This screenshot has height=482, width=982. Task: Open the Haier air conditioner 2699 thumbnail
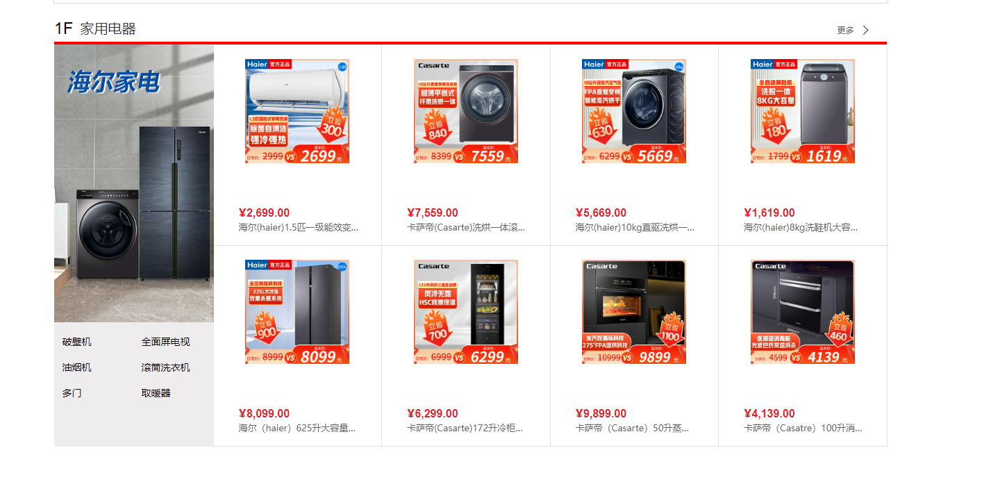click(x=297, y=111)
